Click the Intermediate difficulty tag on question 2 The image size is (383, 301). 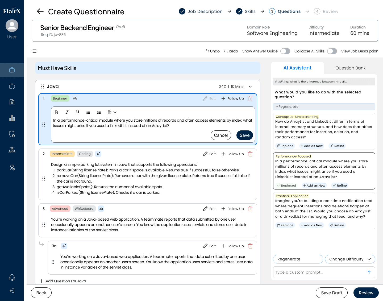[62, 154]
